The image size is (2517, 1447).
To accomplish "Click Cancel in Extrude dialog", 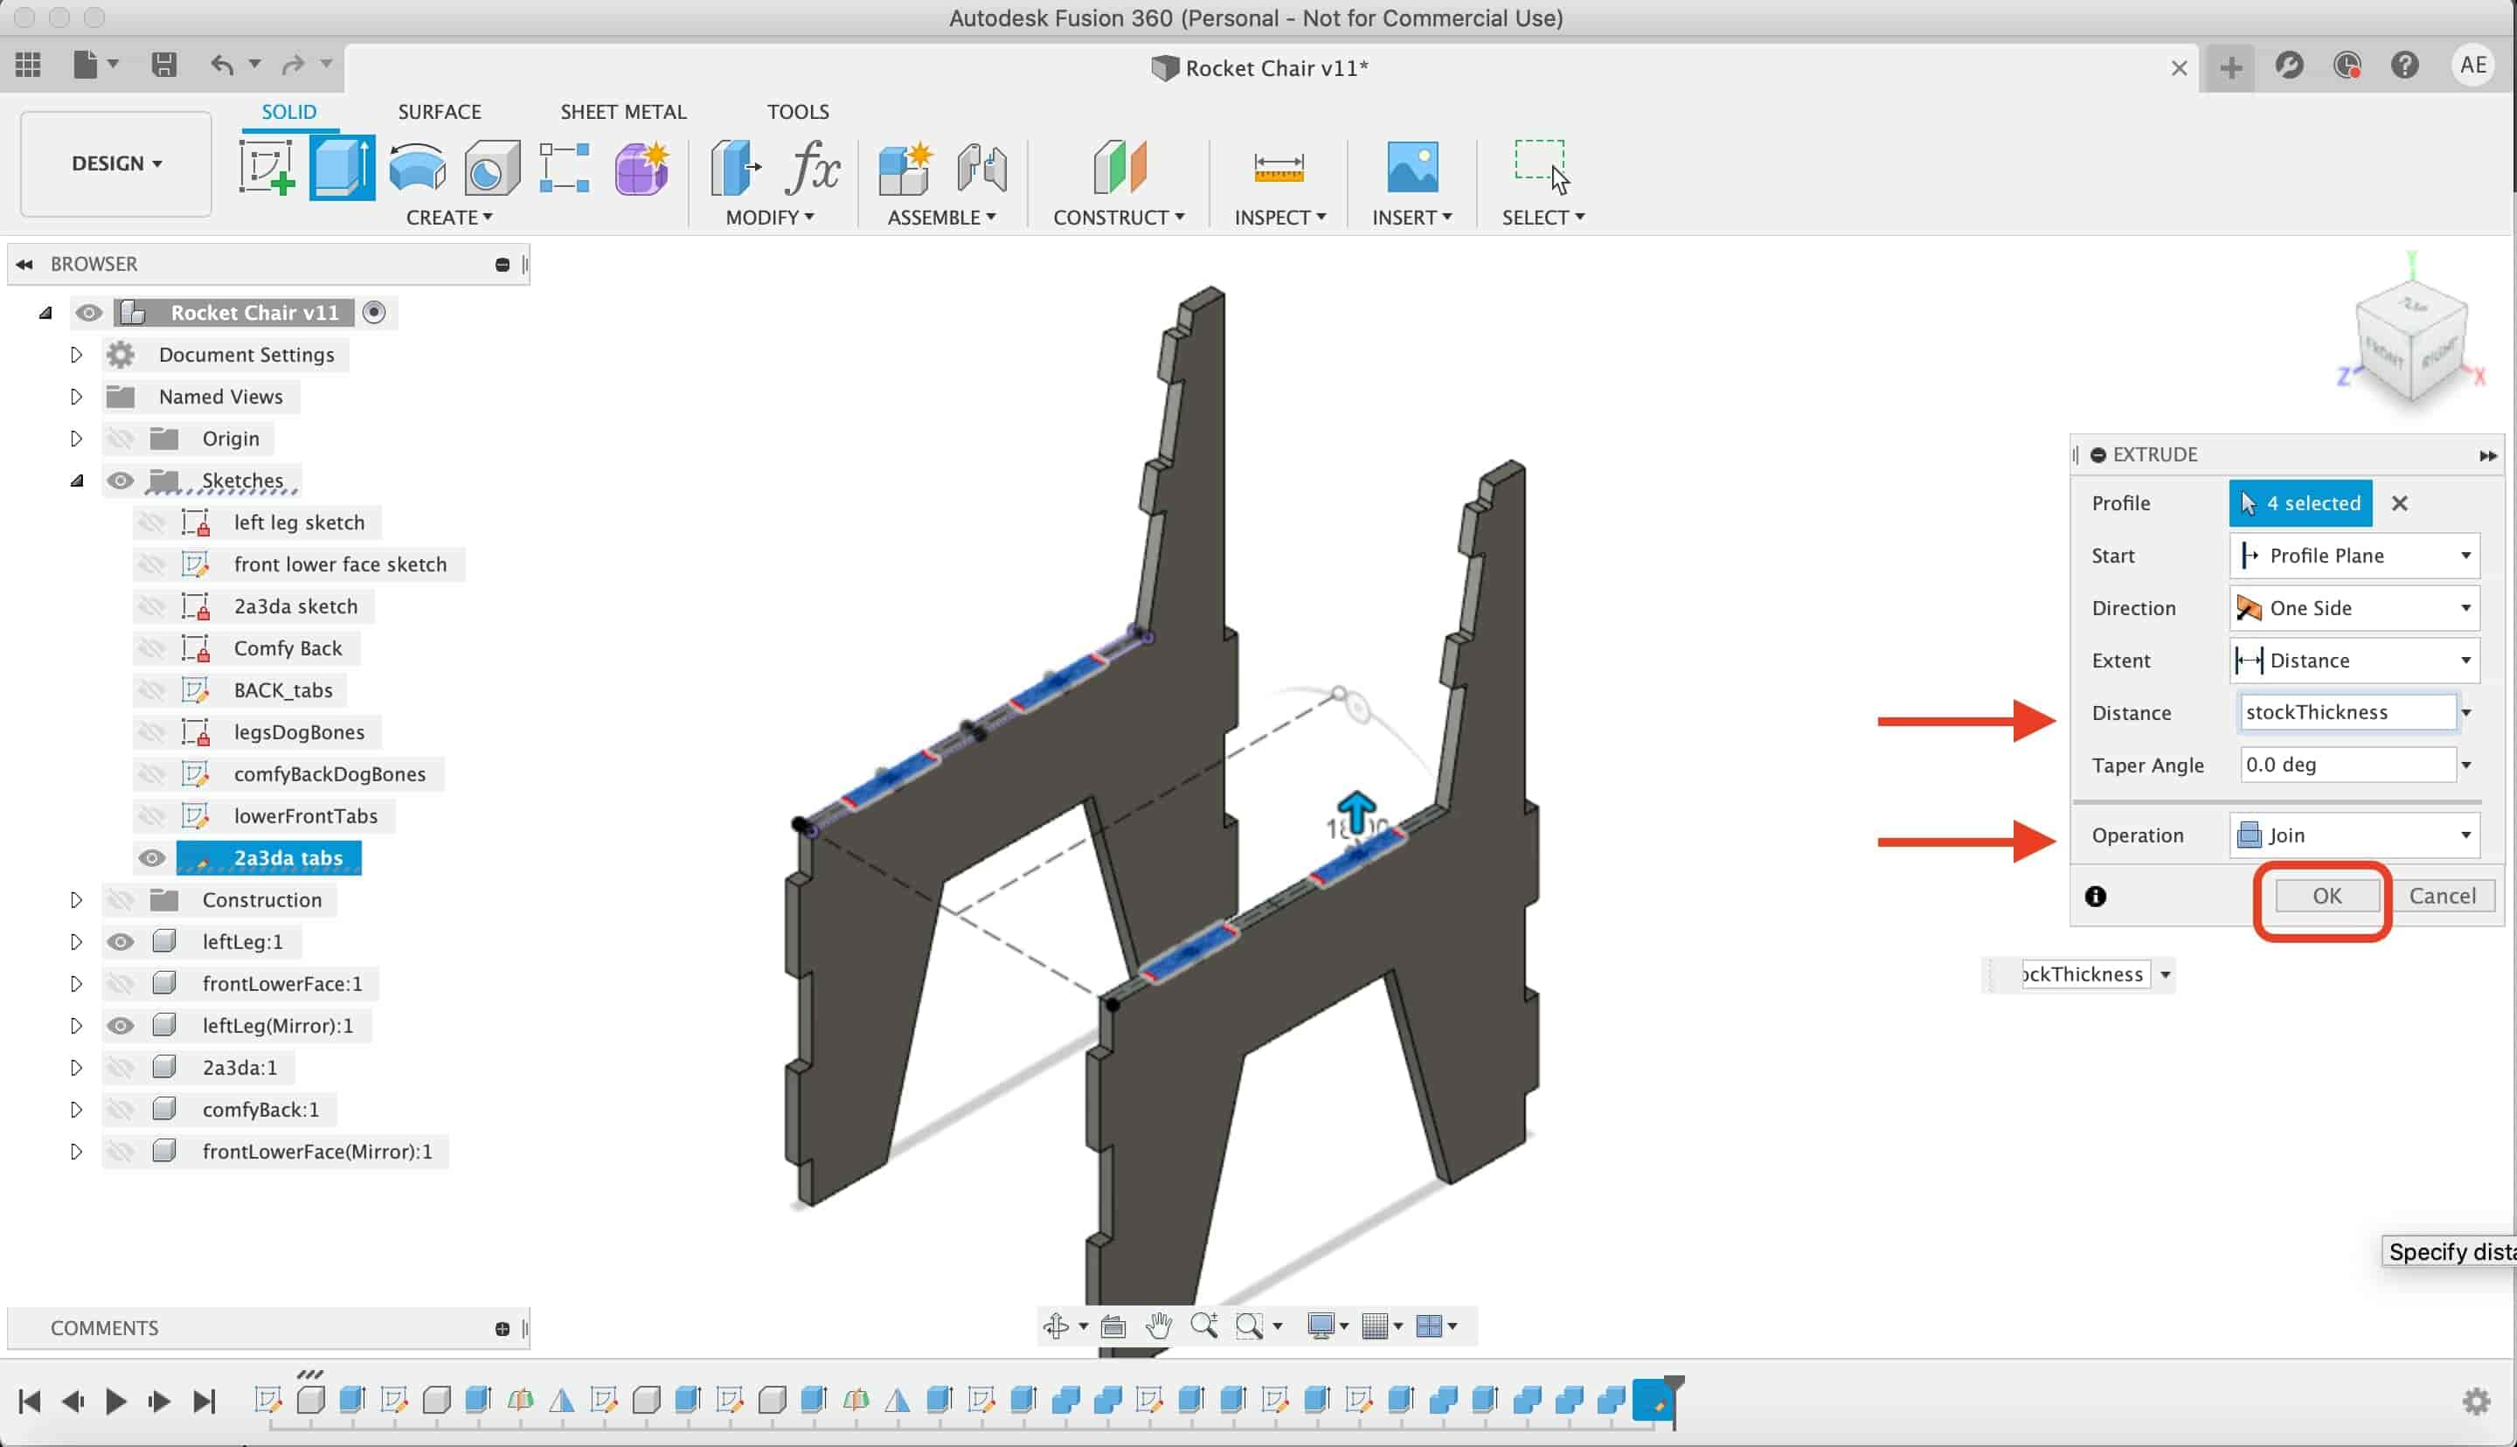I will [x=2442, y=897].
